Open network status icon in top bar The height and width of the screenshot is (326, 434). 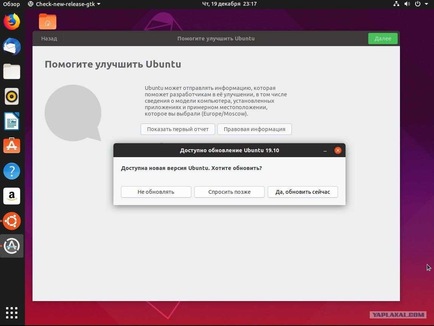tap(396, 4)
